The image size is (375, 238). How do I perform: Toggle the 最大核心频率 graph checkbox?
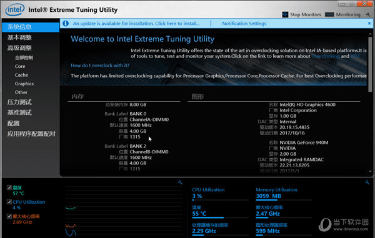[x=9, y=216]
